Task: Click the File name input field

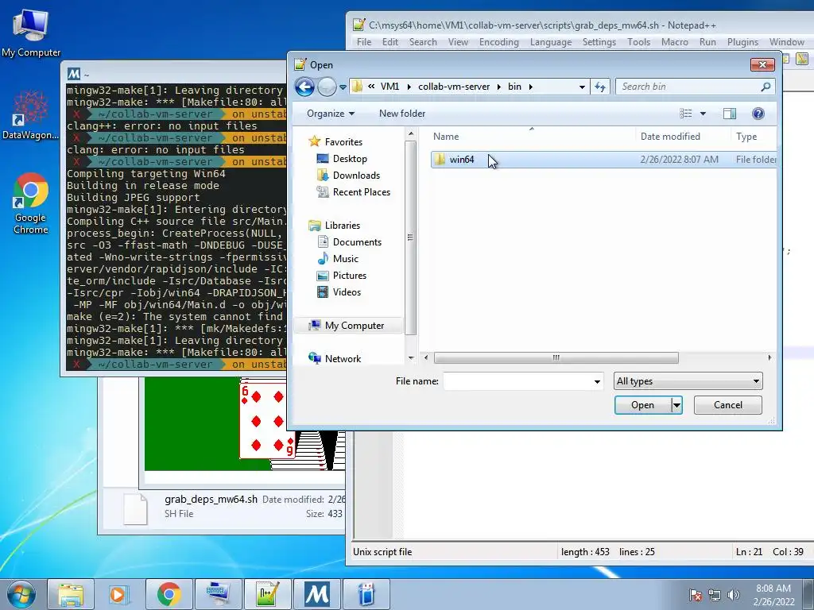Action: point(517,381)
